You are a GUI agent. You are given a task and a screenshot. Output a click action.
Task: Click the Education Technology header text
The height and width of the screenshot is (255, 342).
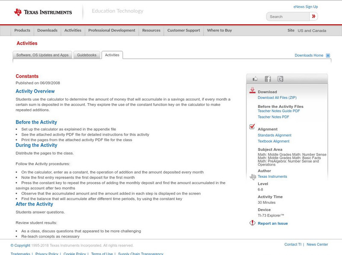coord(118,11)
